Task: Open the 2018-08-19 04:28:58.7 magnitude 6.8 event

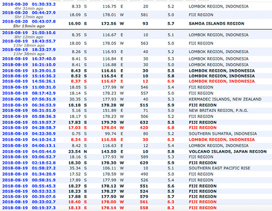Action: tap(29, 128)
